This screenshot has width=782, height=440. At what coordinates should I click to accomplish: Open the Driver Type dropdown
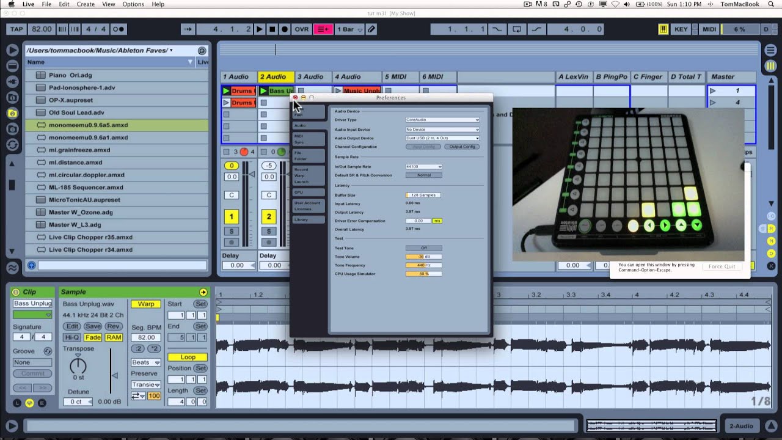442,120
